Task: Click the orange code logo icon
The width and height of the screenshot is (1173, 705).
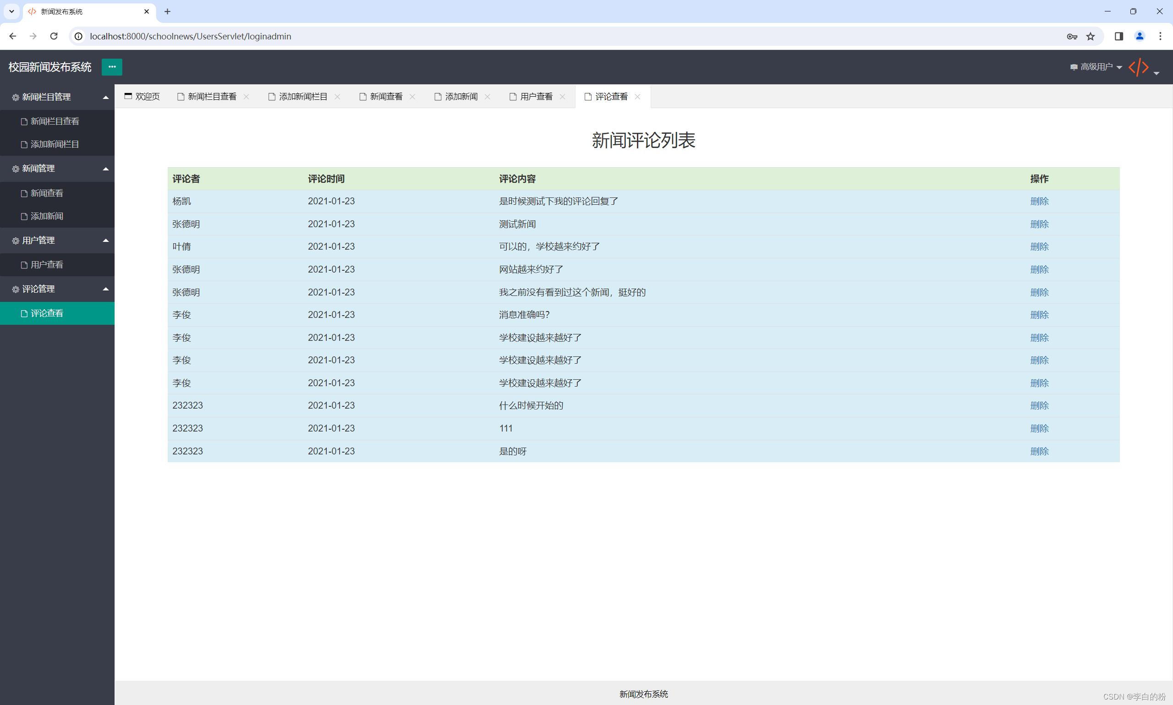Action: point(1139,67)
